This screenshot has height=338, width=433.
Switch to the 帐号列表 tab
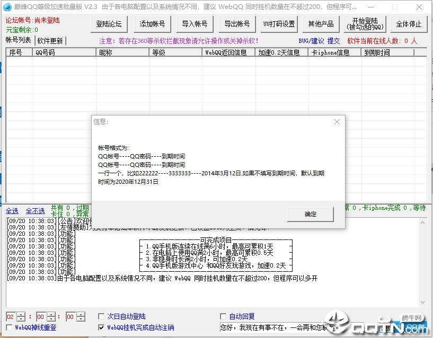coord(18,40)
